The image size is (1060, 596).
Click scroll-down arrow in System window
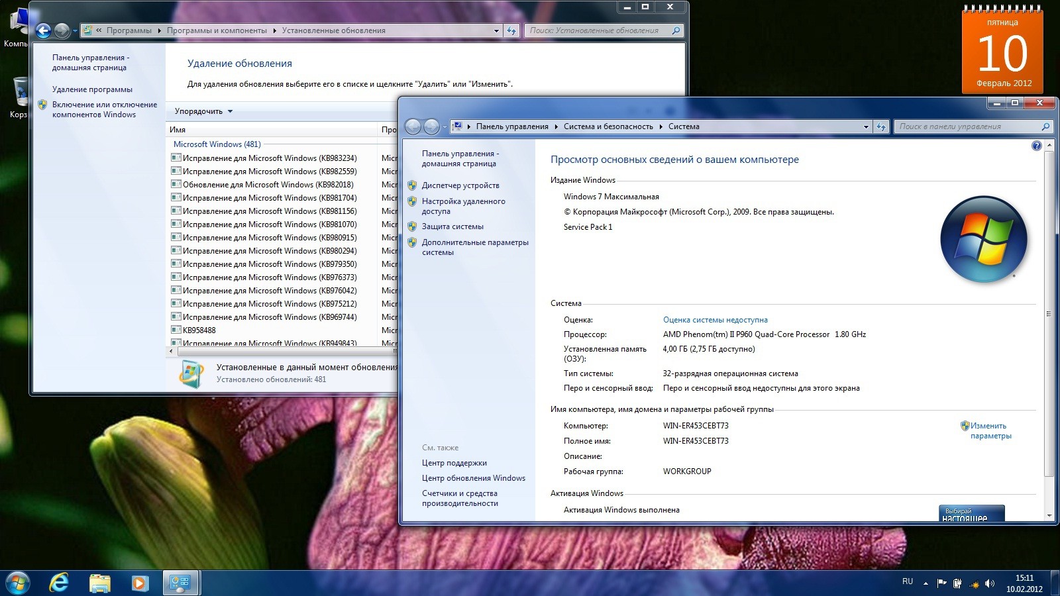click(1049, 515)
